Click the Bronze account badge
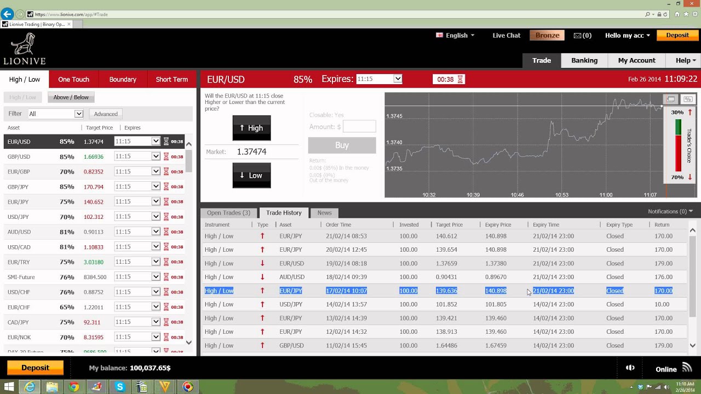701x394 pixels. pos(547,35)
